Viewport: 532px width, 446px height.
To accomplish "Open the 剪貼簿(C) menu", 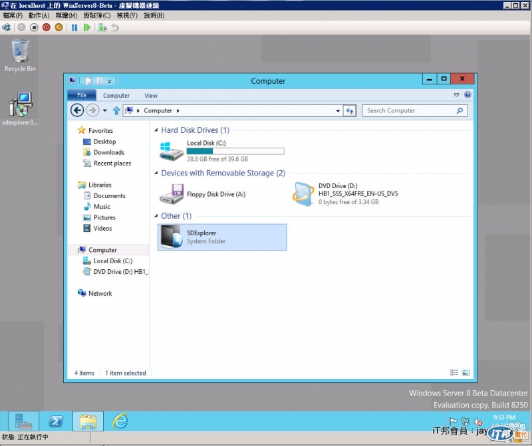I will (97, 15).
